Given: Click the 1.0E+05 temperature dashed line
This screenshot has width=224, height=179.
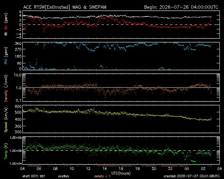Looking at the screenshot, I should (121, 150).
